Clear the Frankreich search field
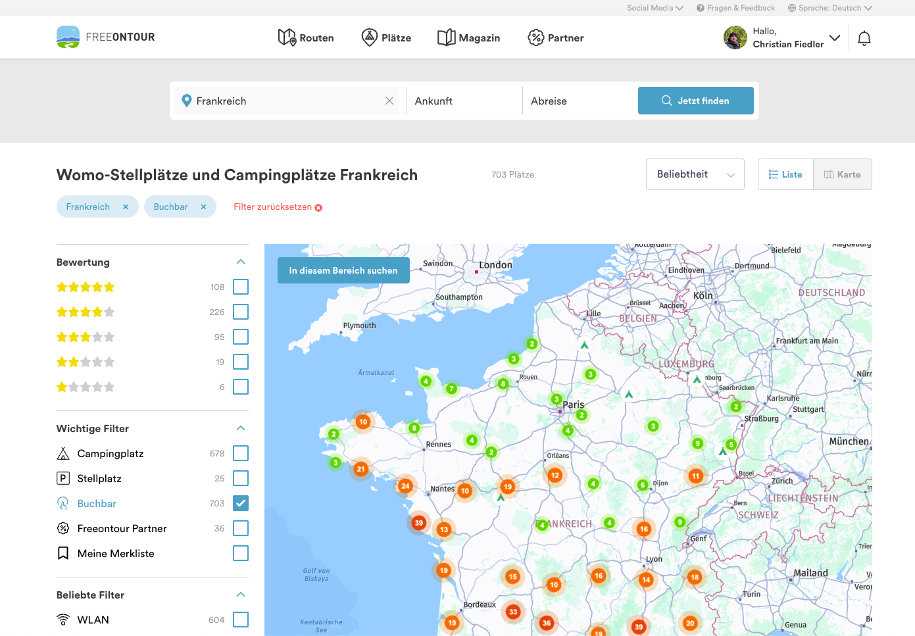 click(x=389, y=101)
